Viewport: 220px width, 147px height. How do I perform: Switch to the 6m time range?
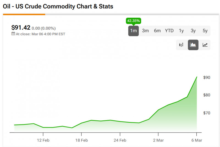point(157,31)
